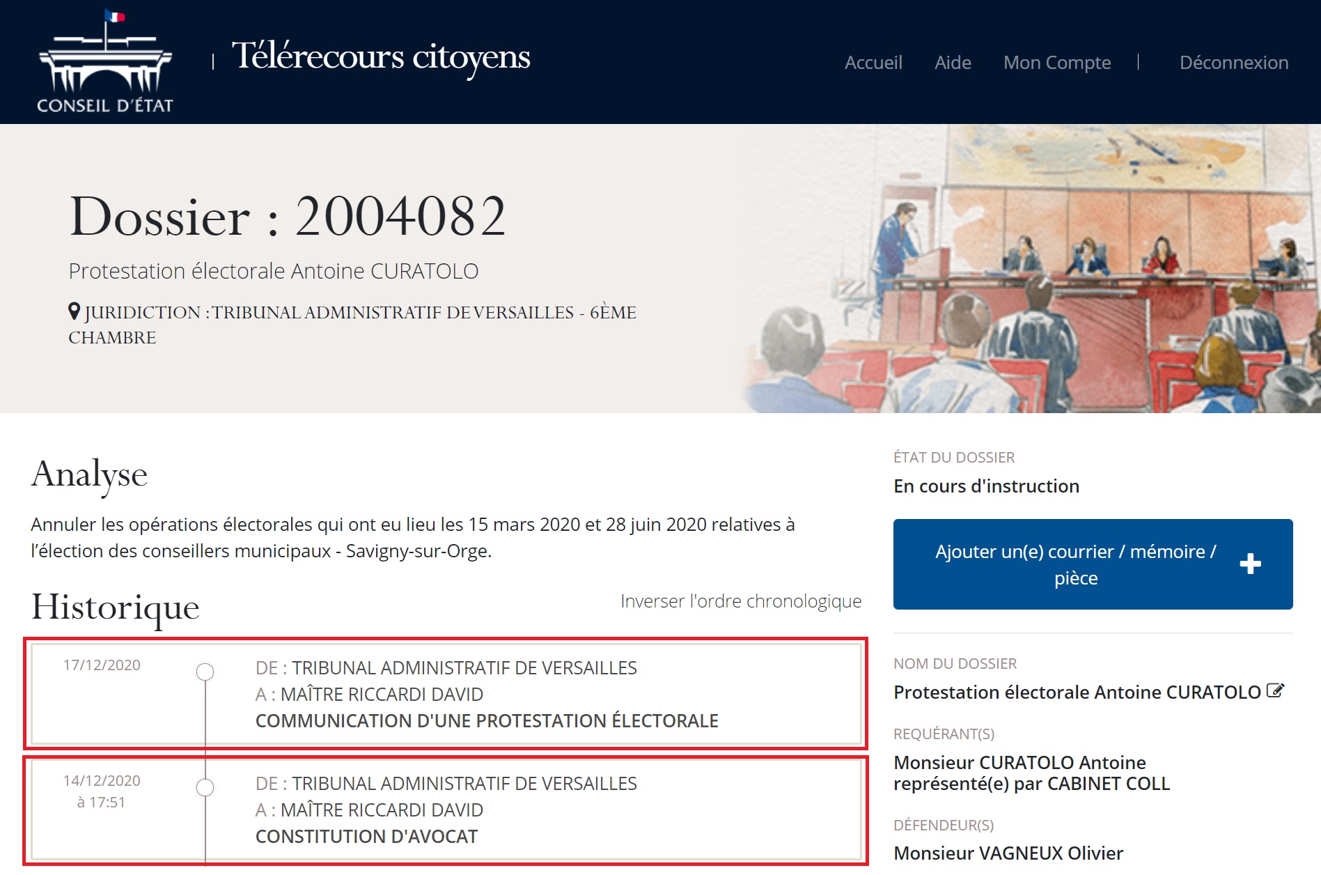
Task: Open the Constitution d'avocat entry
Action: tap(366, 836)
